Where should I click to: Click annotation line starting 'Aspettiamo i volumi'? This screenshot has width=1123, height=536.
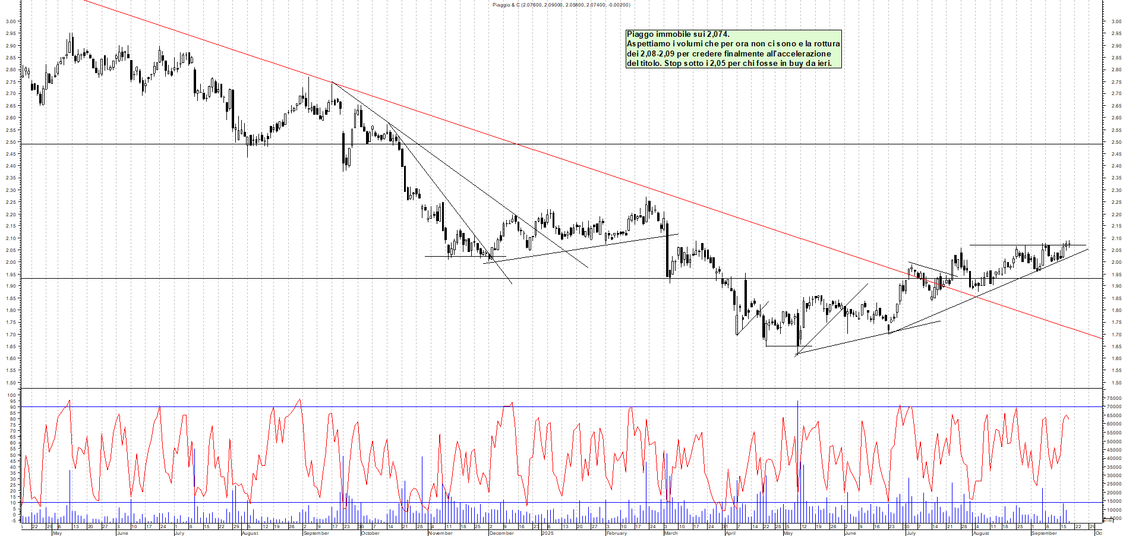(x=733, y=43)
